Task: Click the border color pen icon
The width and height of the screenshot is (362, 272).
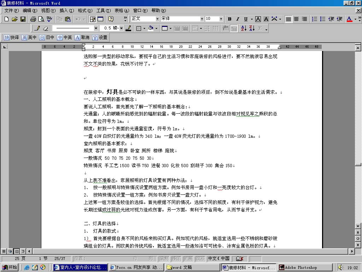Action: (x=129, y=28)
